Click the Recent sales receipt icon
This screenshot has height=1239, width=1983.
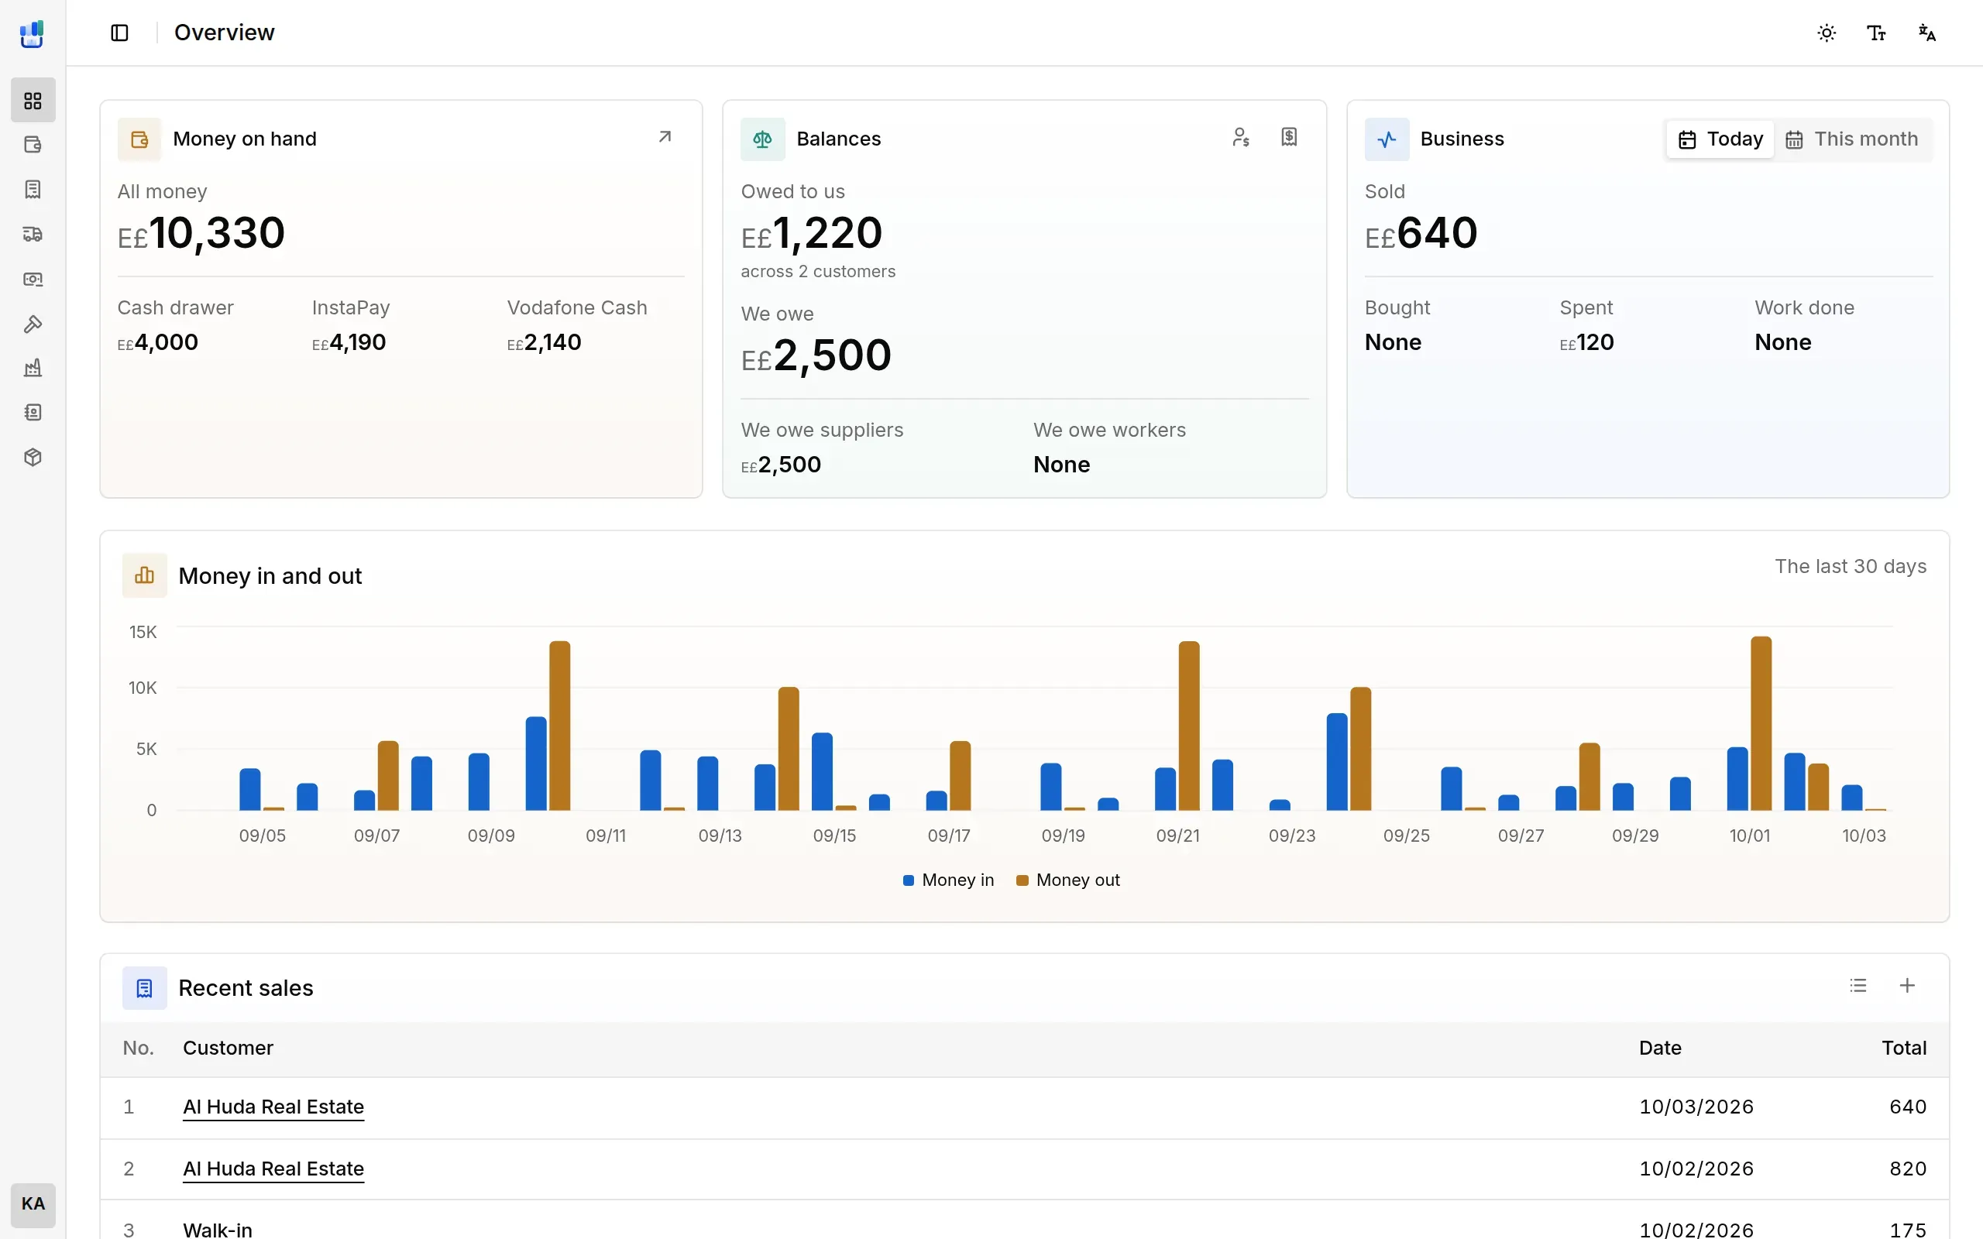(x=144, y=988)
